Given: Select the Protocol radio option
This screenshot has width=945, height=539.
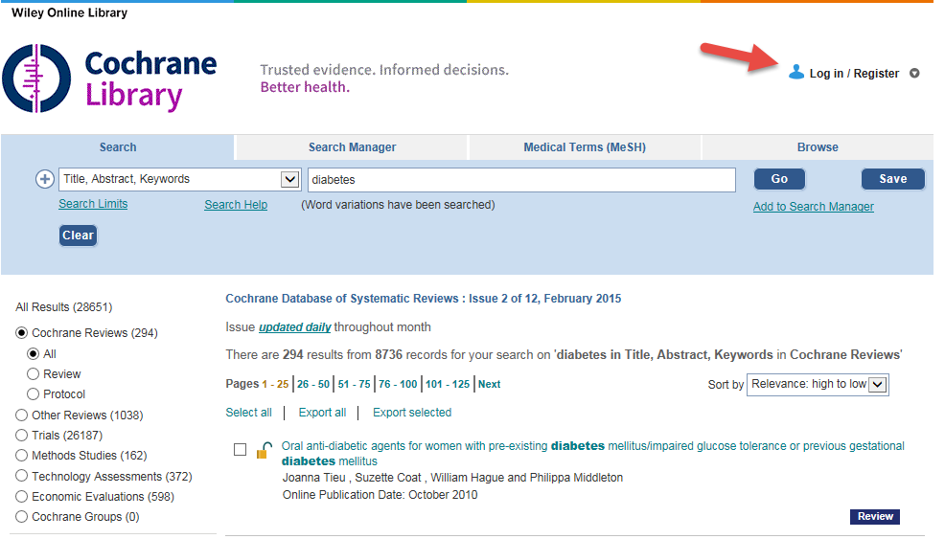Looking at the screenshot, I should point(34,393).
